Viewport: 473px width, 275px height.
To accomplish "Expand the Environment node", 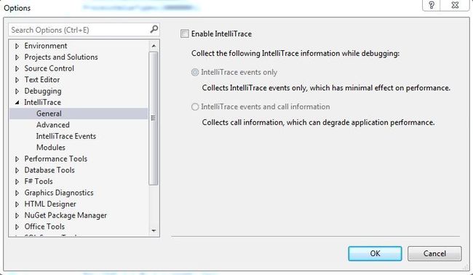I will click(17, 46).
